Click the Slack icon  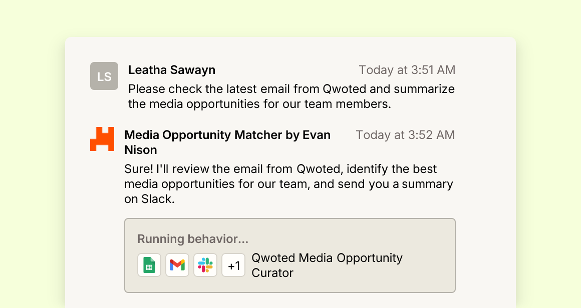click(205, 265)
